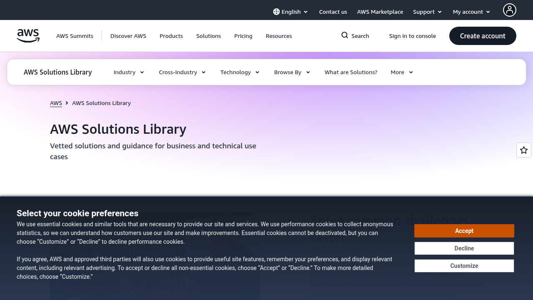
Task: Customize cookie preferences
Action: pyautogui.click(x=464, y=266)
